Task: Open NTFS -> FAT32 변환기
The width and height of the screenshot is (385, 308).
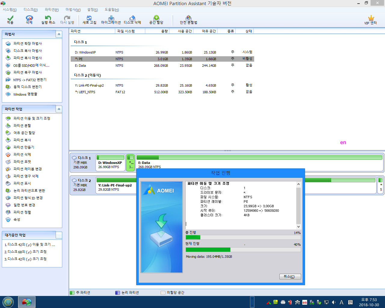Action: (x=30, y=80)
